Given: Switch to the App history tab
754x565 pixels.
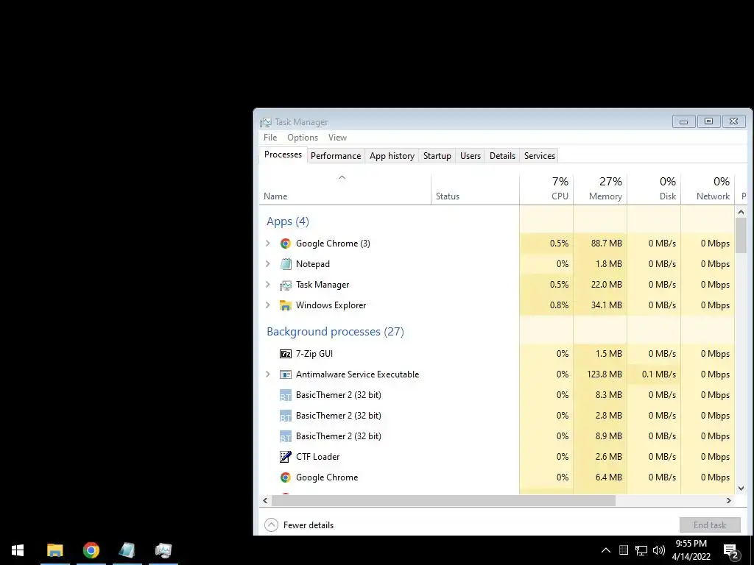Looking at the screenshot, I should click(x=392, y=156).
